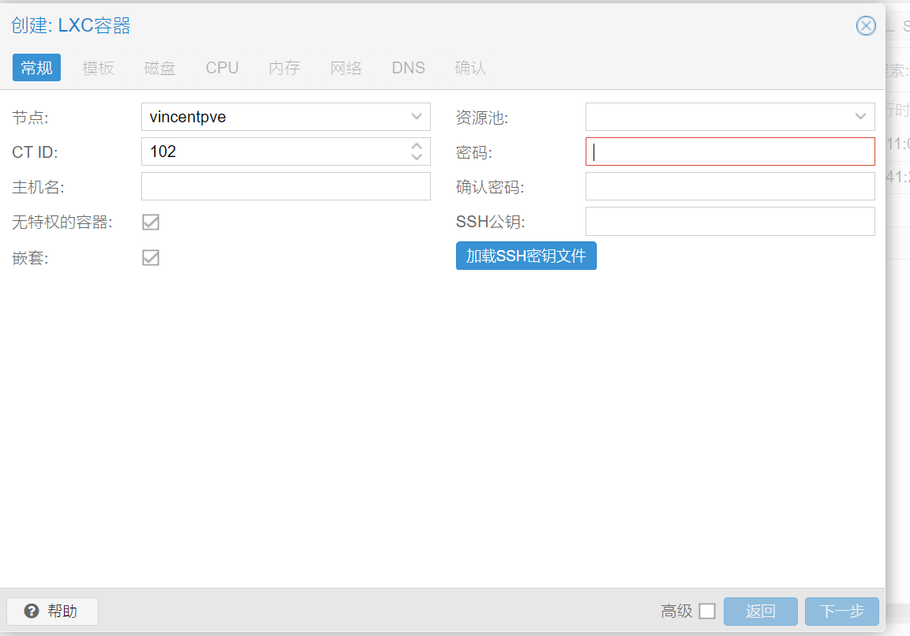
Task: Select the 常规 tab
Action: [x=36, y=68]
